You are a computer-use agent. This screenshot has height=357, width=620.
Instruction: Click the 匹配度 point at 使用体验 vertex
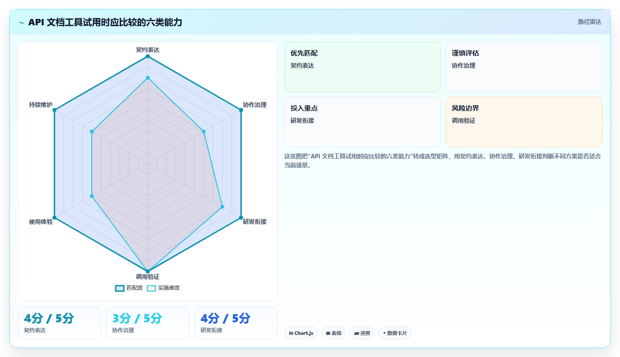coord(54,218)
